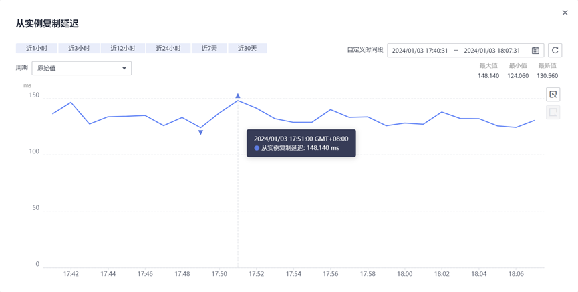
Task: Show data for 近30天
Action: pyautogui.click(x=247, y=49)
